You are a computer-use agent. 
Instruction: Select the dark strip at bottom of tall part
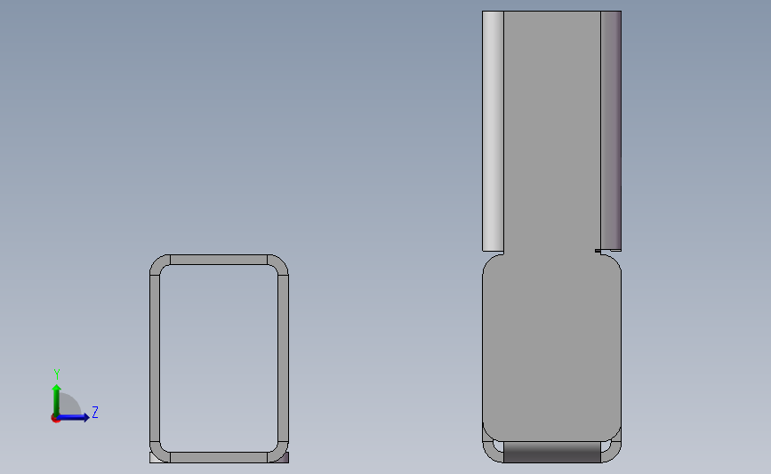pos(552,452)
